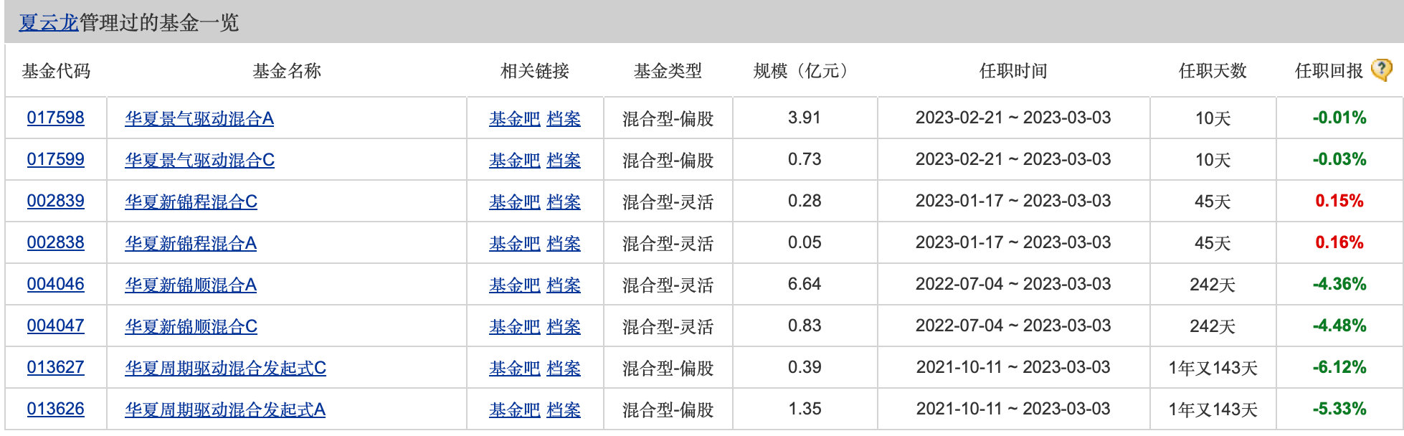1404x436 pixels.
Task: Open 档案 for 华夏景气驱动混合A
Action: [x=564, y=118]
